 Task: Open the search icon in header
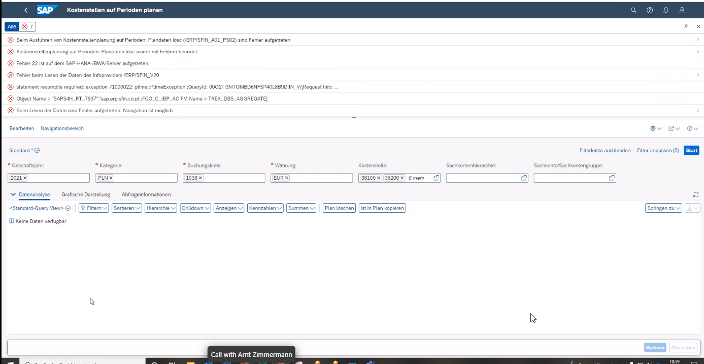pyautogui.click(x=633, y=10)
